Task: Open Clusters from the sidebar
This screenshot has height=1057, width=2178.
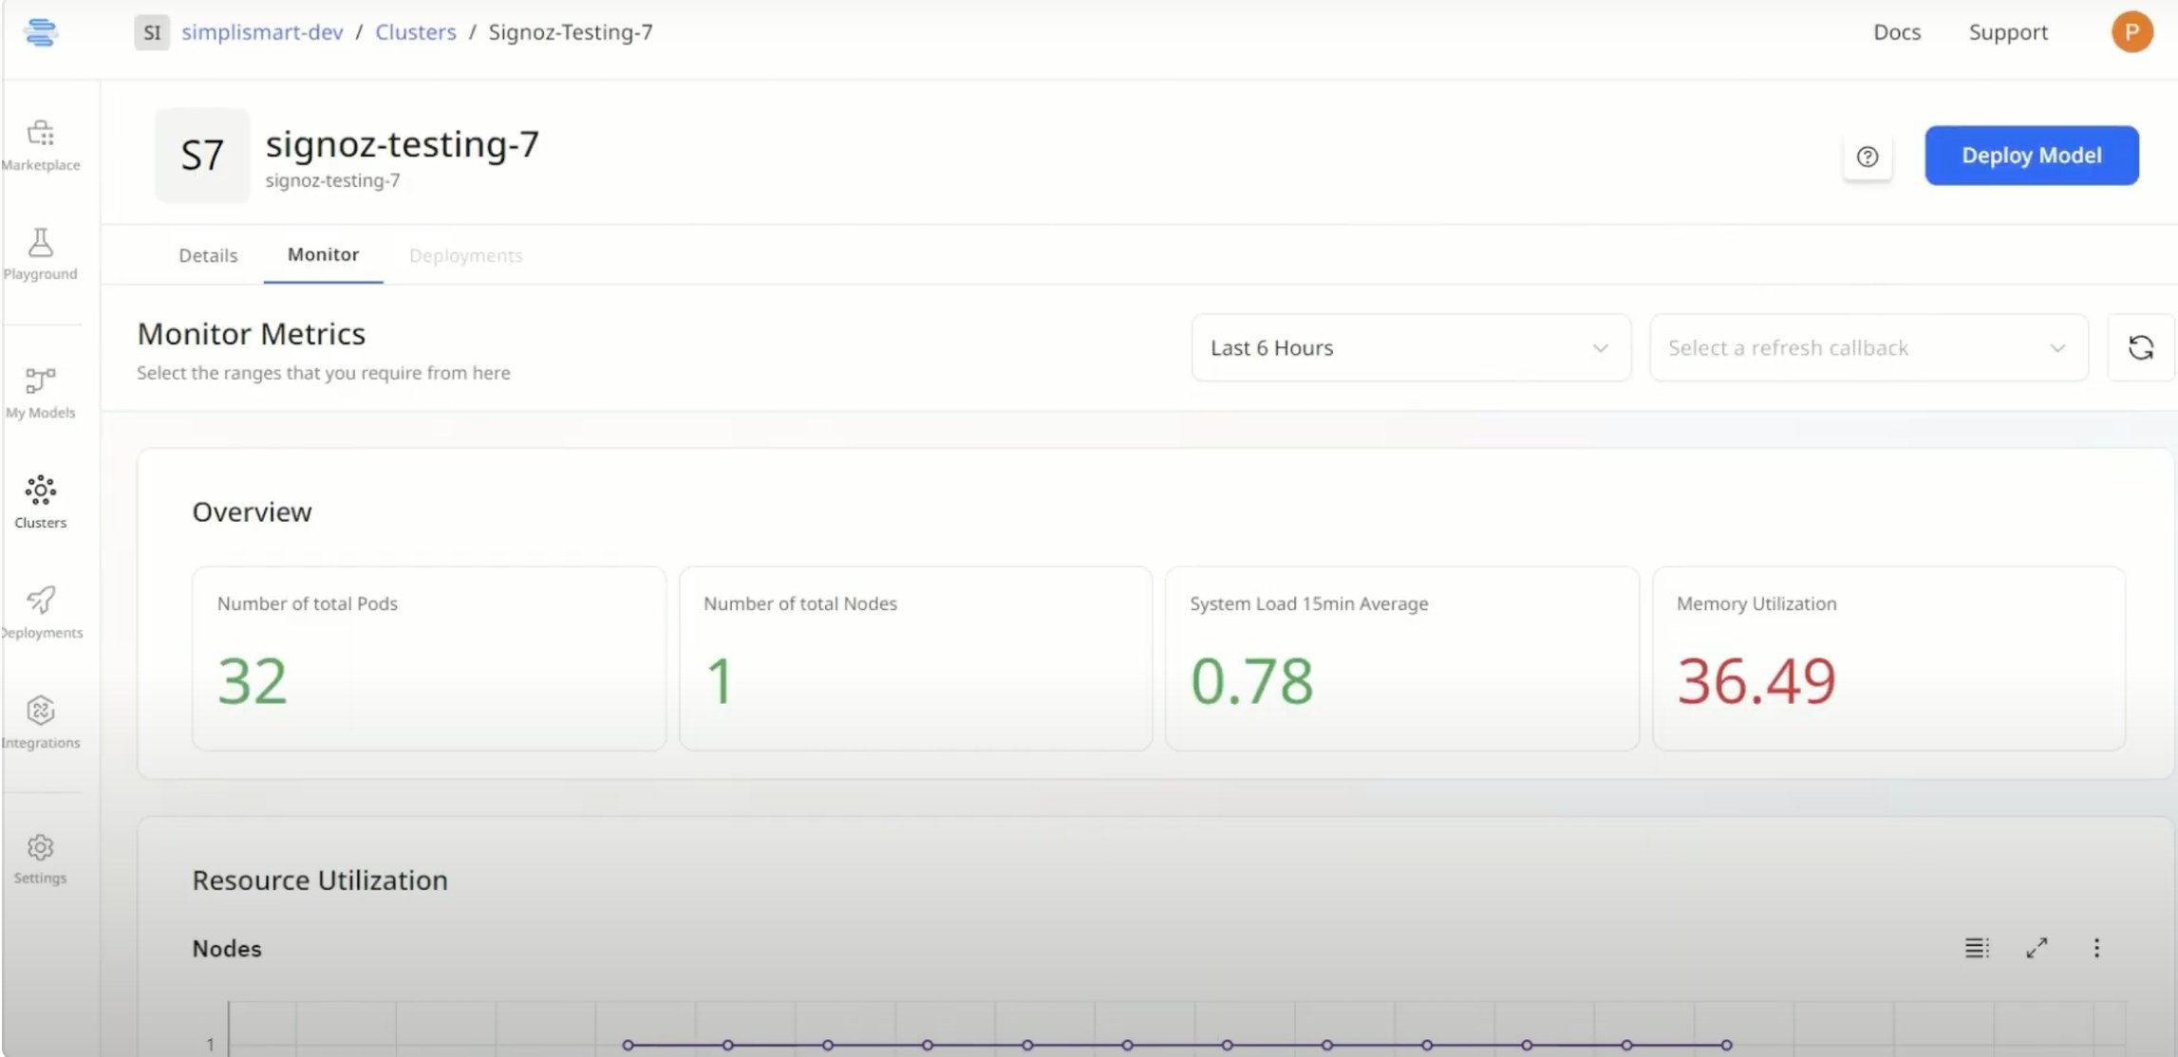Action: coord(41,502)
